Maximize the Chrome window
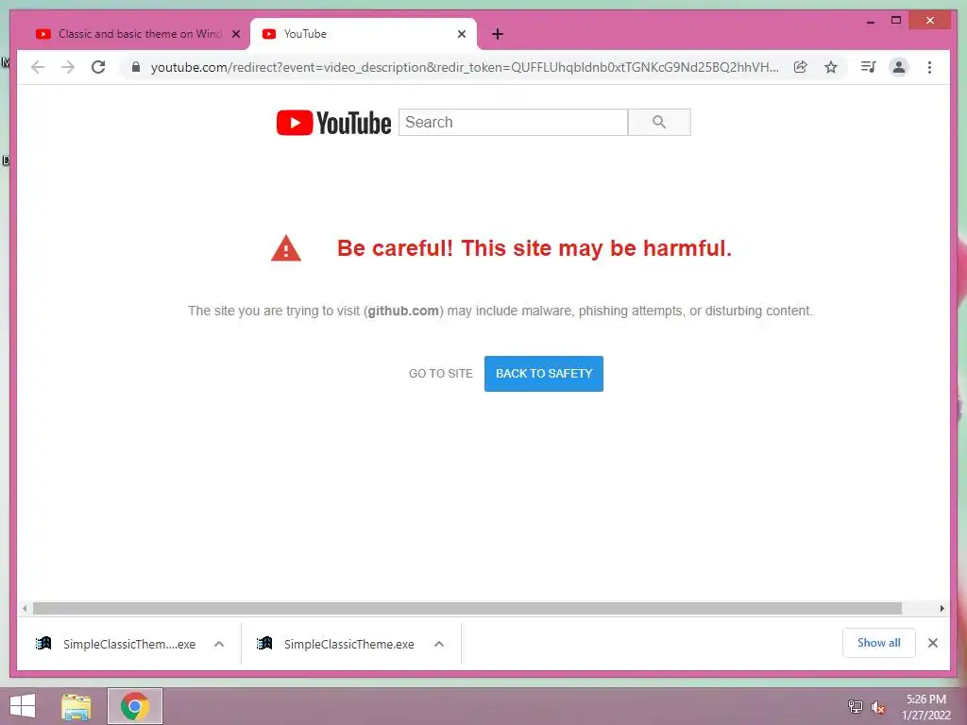The width and height of the screenshot is (967, 725). [x=896, y=21]
